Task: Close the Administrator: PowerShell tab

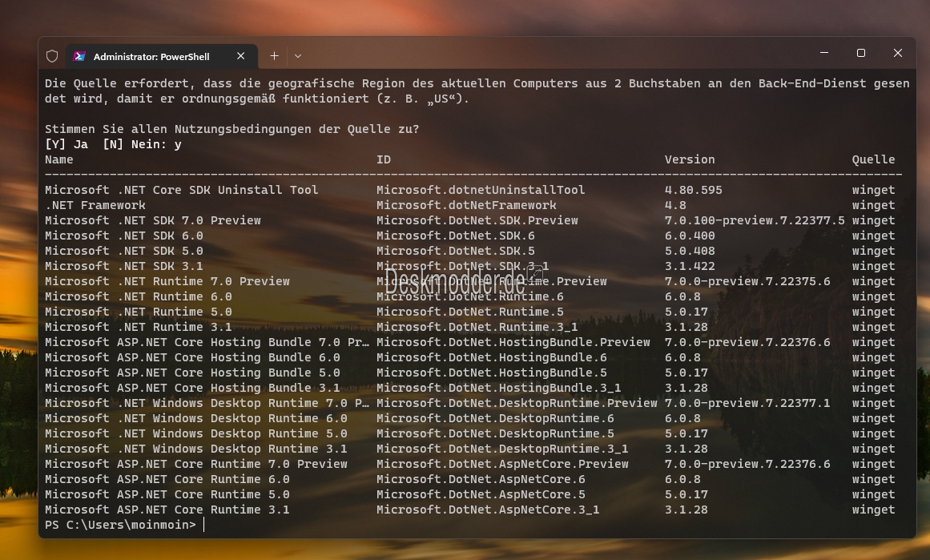Action: click(x=240, y=56)
